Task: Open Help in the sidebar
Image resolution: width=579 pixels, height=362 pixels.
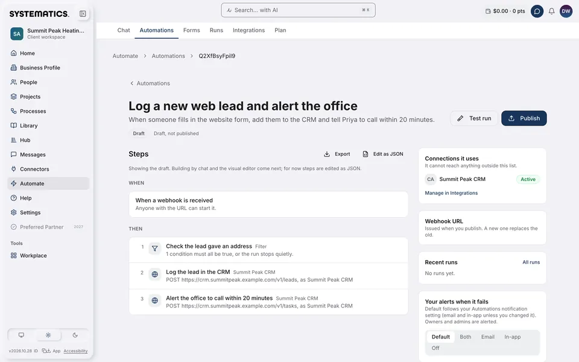Action: click(48, 198)
